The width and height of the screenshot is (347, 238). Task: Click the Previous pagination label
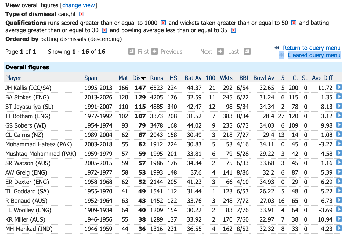[171, 52]
